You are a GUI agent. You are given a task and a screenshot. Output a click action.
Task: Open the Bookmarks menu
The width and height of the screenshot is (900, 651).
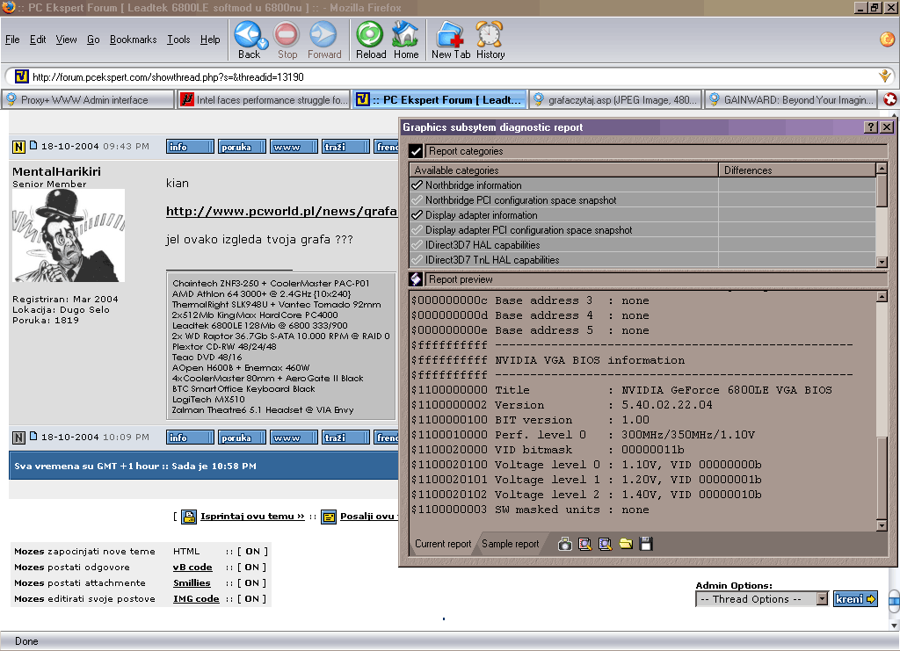click(133, 40)
